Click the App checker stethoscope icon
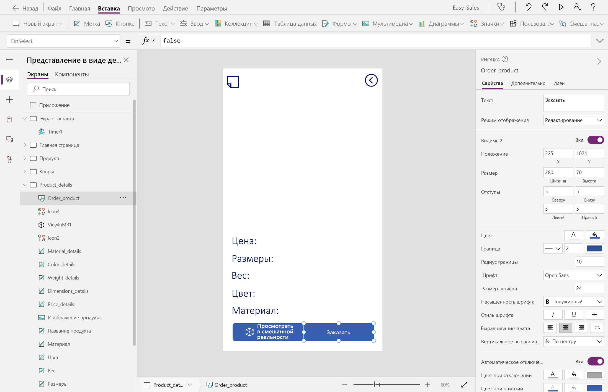The height and width of the screenshot is (392, 608). (x=501, y=7)
